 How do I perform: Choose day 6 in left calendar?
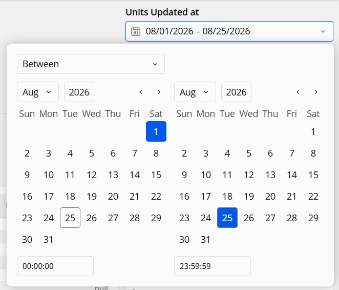point(113,153)
